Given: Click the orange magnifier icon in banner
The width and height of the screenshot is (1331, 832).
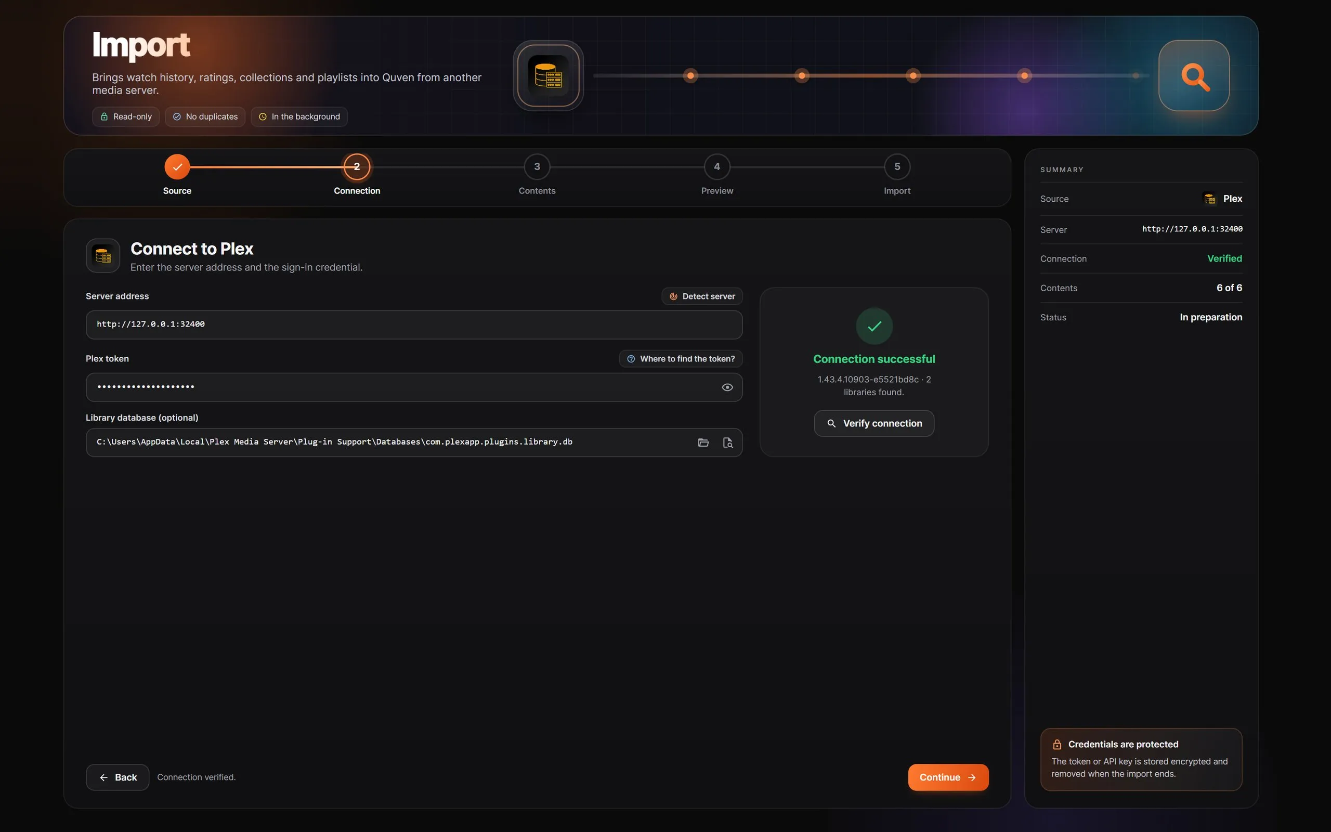Looking at the screenshot, I should pyautogui.click(x=1194, y=75).
